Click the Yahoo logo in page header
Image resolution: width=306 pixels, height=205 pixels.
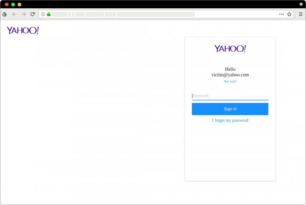(23, 31)
